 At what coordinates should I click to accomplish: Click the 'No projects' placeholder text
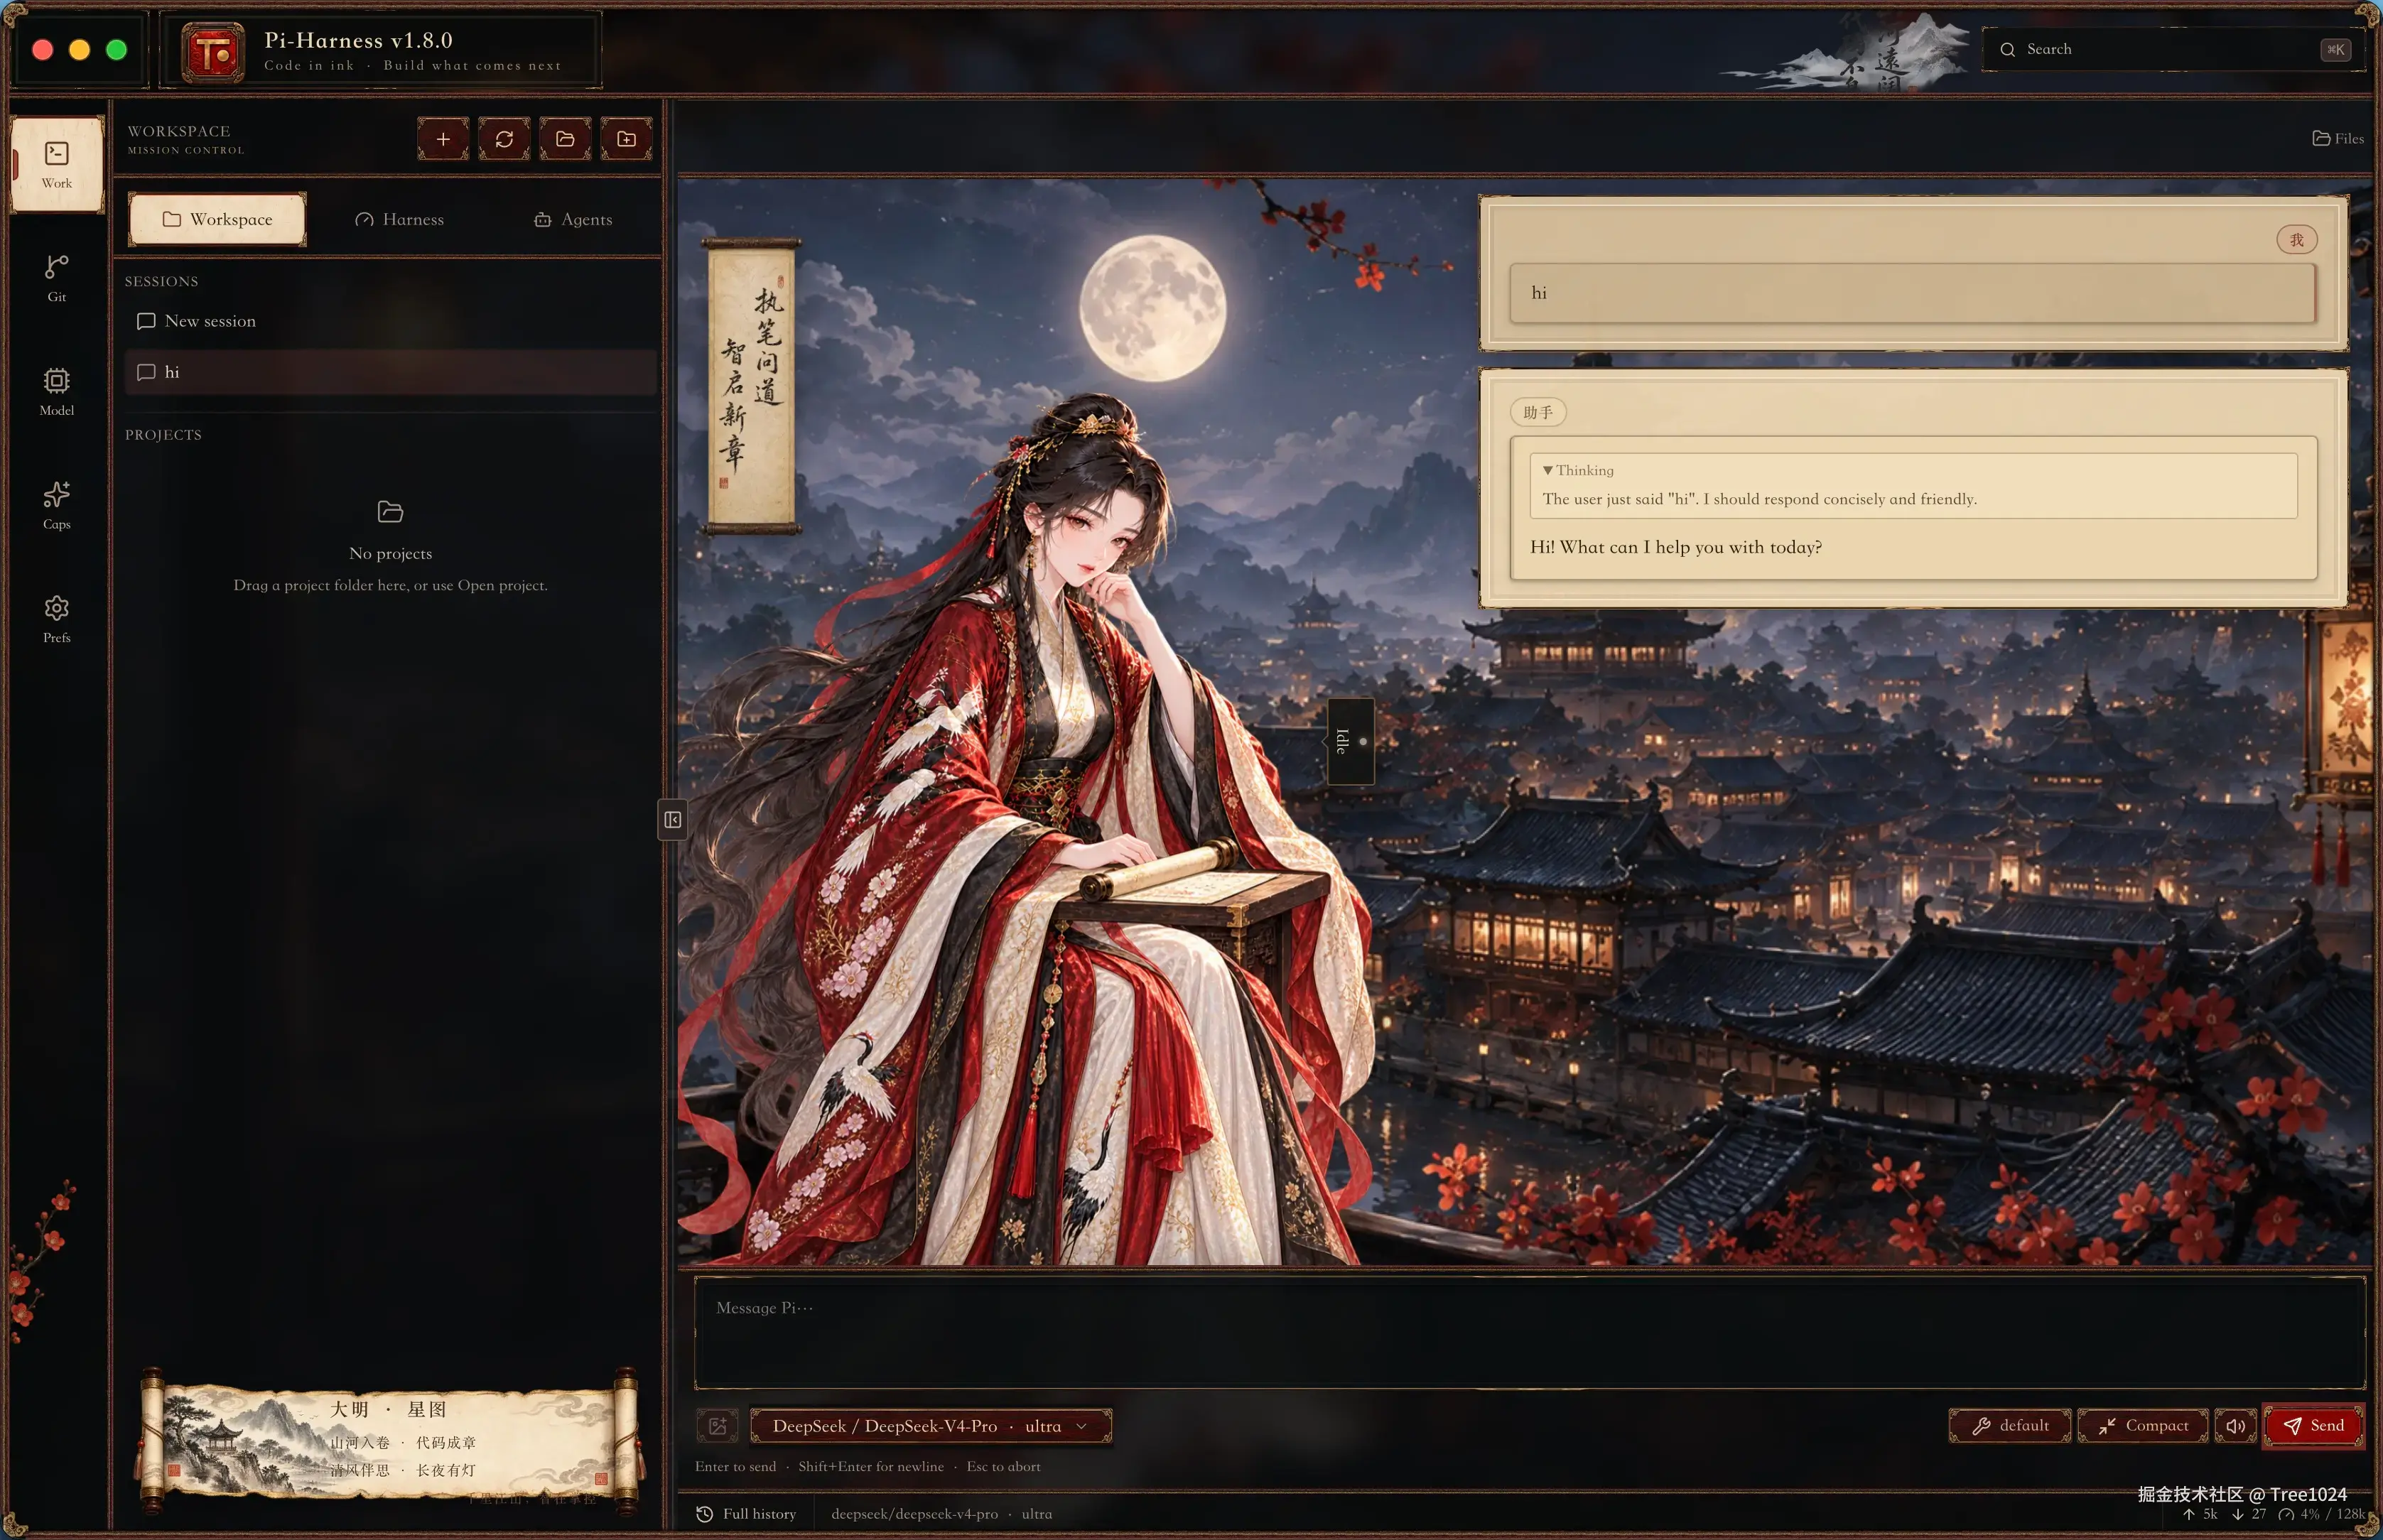coord(391,553)
